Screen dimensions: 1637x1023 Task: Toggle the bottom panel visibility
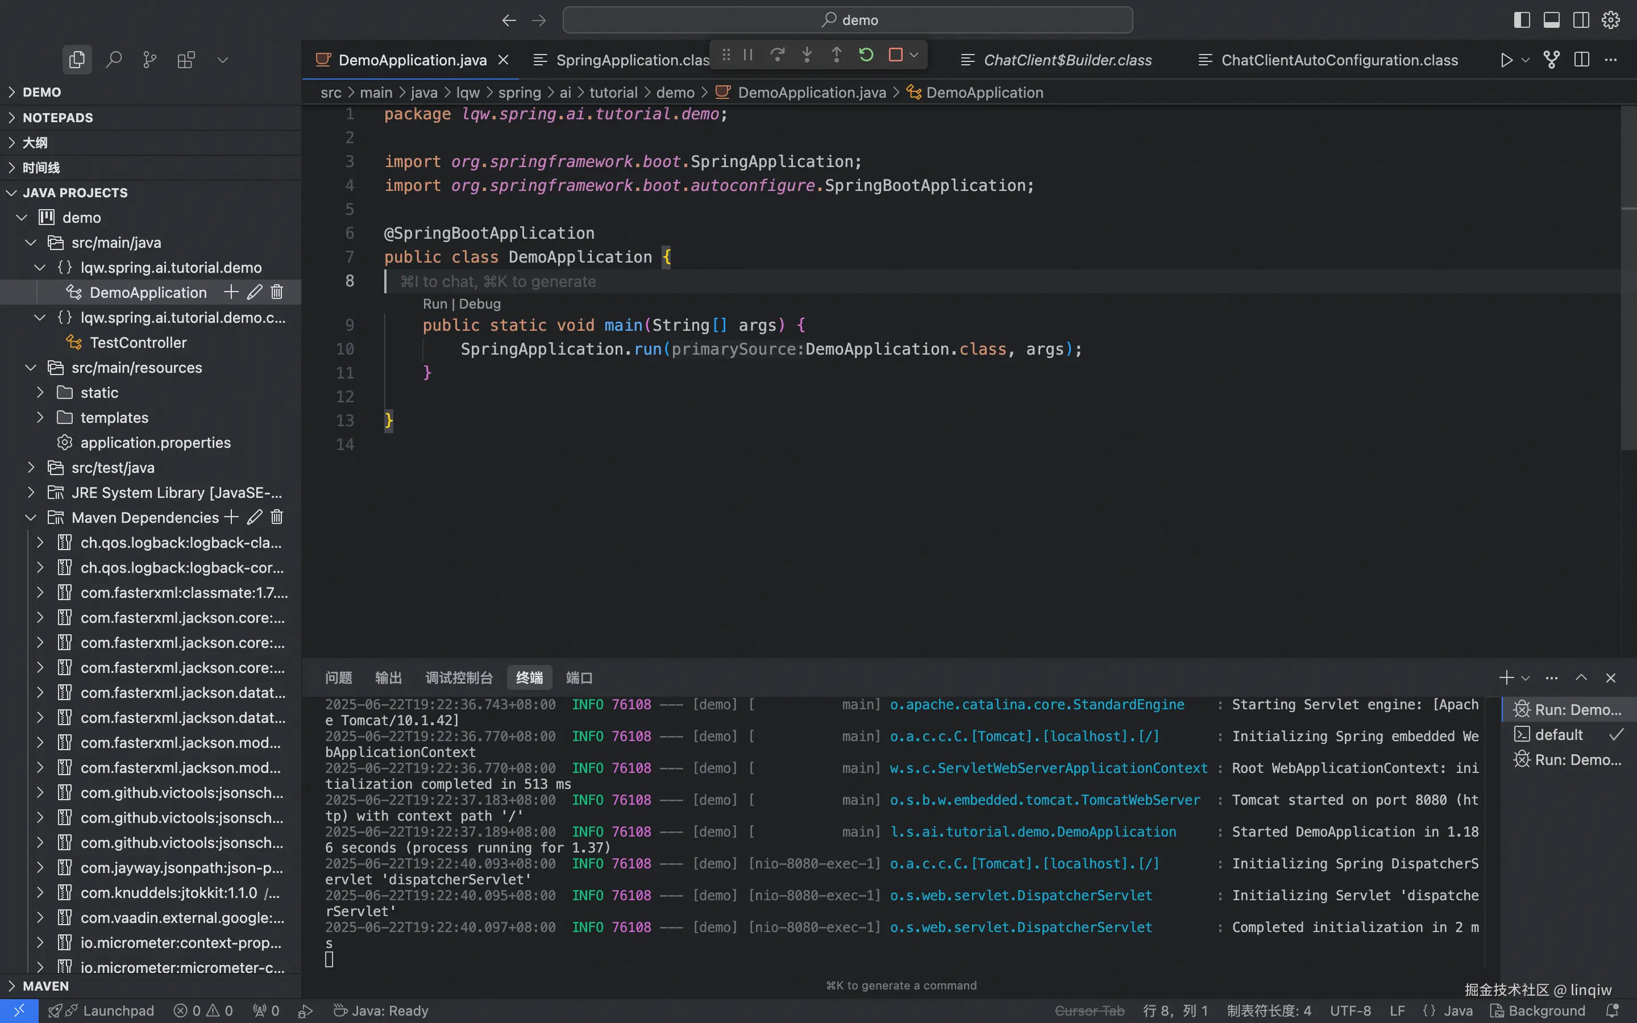click(x=1551, y=20)
